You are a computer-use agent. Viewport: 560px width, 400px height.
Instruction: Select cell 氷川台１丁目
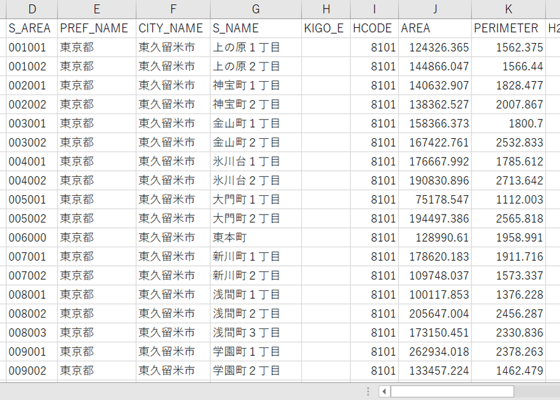(256, 161)
